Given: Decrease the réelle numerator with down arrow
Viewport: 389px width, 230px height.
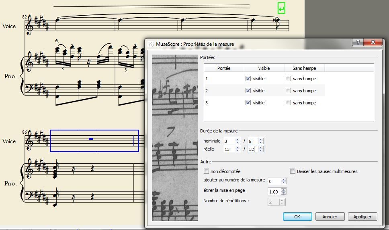Looking at the screenshot, I should [237, 151].
